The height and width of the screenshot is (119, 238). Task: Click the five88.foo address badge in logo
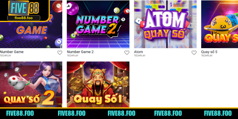tap(24, 18)
